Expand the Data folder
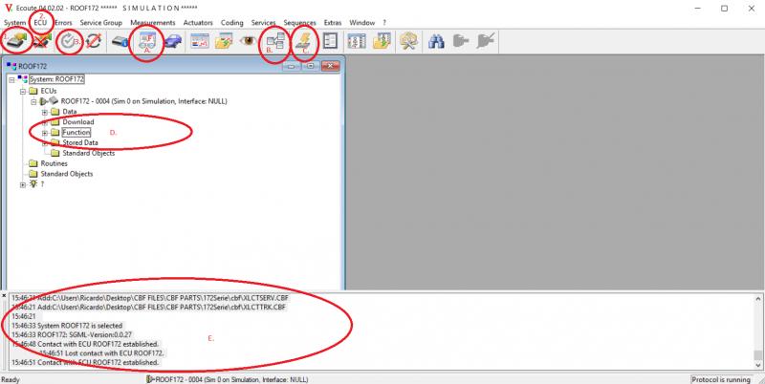Image resolution: width=765 pixels, height=384 pixels. coord(44,112)
